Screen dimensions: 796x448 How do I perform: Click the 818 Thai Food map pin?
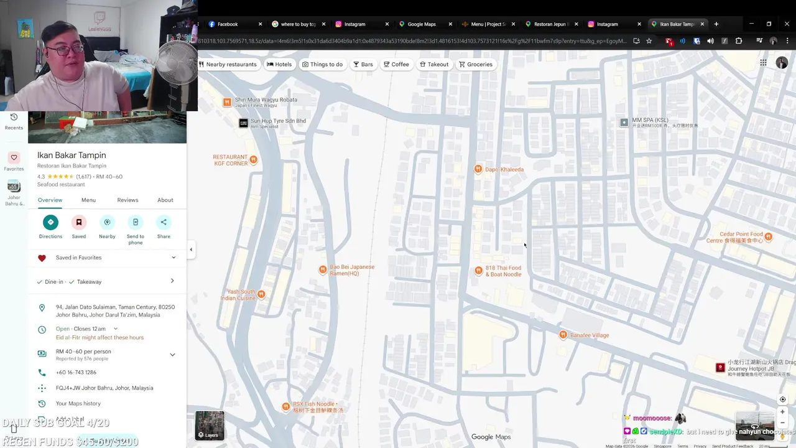click(x=478, y=271)
